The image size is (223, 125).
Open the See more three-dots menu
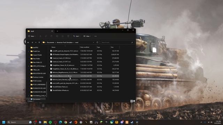coord(95,36)
